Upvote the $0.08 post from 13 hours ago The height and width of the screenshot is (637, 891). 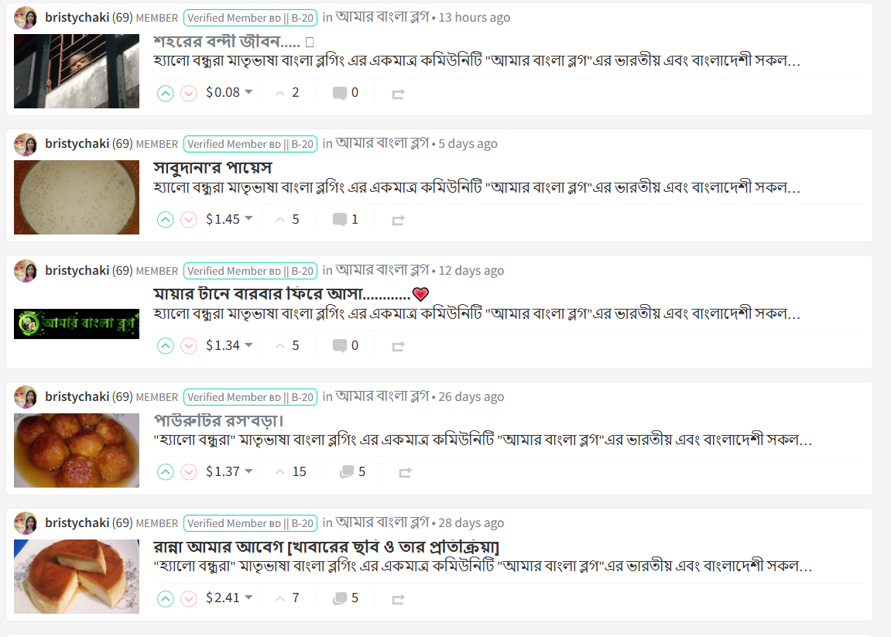166,93
